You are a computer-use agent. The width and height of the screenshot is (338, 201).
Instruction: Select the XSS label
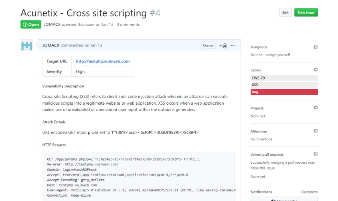click(284, 85)
